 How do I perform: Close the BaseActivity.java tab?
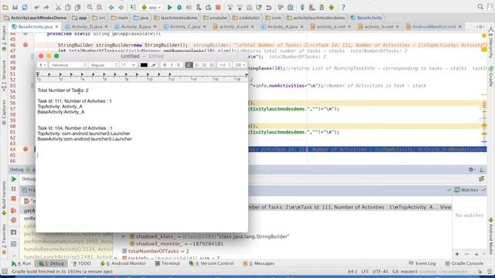(56, 26)
